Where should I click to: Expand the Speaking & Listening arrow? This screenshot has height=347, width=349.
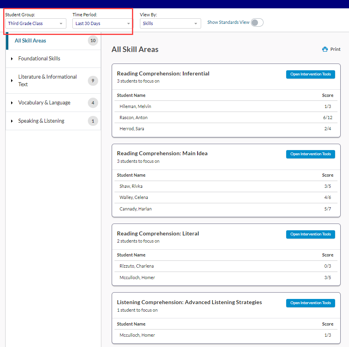pyautogui.click(x=12, y=121)
